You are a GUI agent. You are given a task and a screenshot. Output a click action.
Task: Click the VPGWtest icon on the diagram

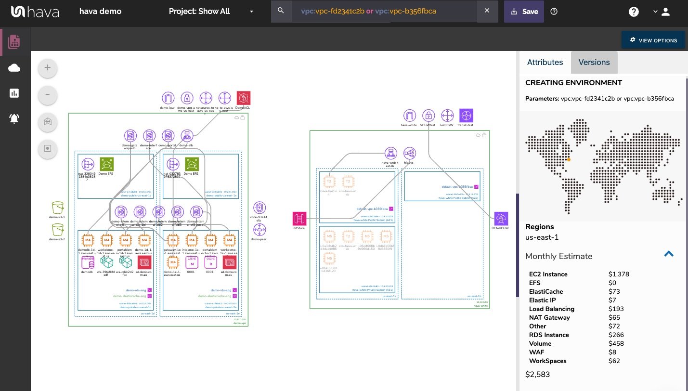[428, 115]
